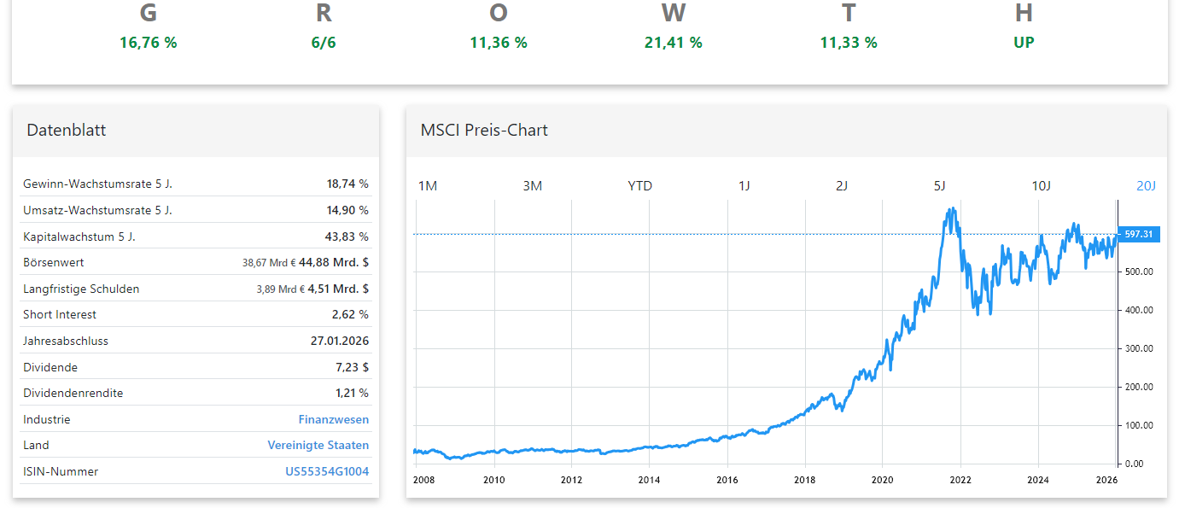Click the H trend indicator showing UP

pos(1023,26)
